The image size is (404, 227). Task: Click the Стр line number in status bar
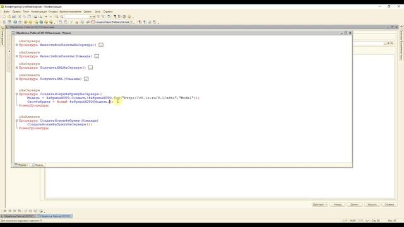376,221
